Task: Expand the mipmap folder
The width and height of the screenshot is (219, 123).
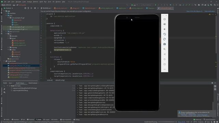Action: pyautogui.click(x=8, y=47)
